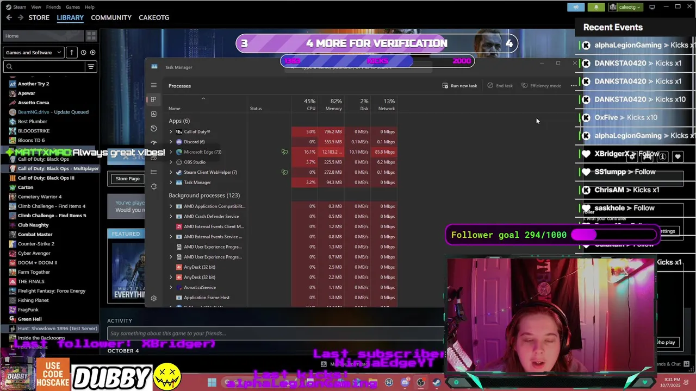Viewport: 696px width, 391px height.
Task: Open OBS Studio from the taskbar
Action: click(420, 382)
